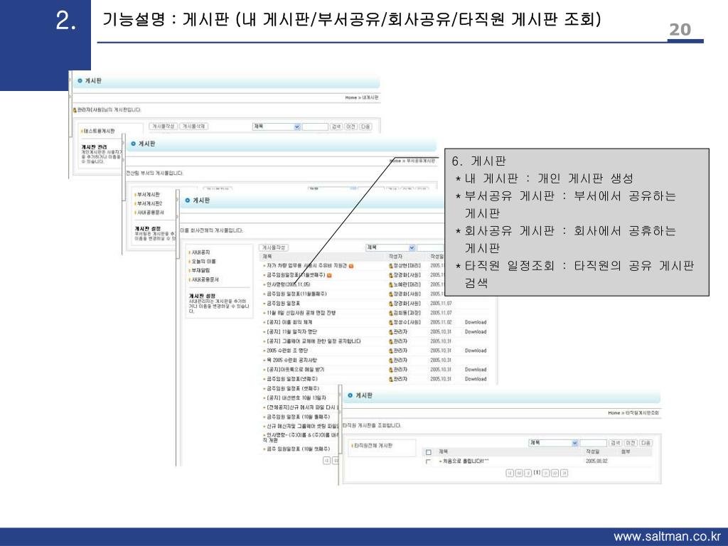Click 게시물삭제 button in the top 내게시판 window
The height and width of the screenshot is (546, 728).
point(193,127)
